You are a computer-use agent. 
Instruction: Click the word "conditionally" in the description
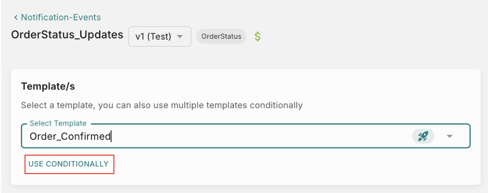(276, 105)
